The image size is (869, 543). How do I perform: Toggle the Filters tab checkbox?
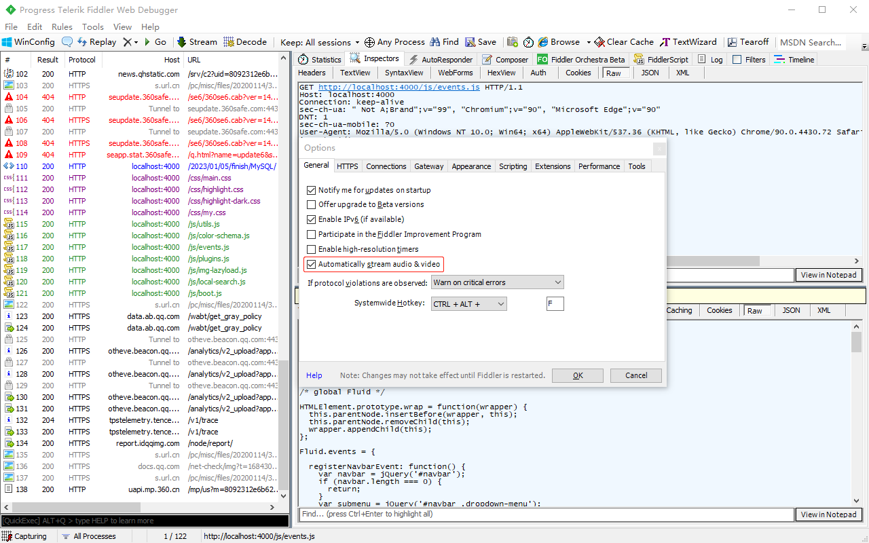click(737, 60)
